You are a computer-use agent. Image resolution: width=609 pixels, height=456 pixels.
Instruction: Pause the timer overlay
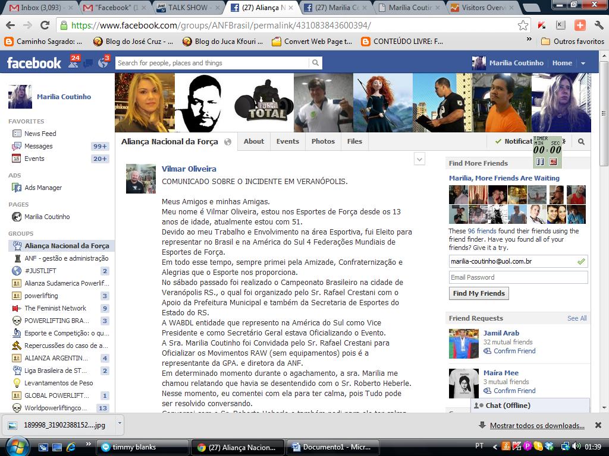pyautogui.click(x=540, y=161)
